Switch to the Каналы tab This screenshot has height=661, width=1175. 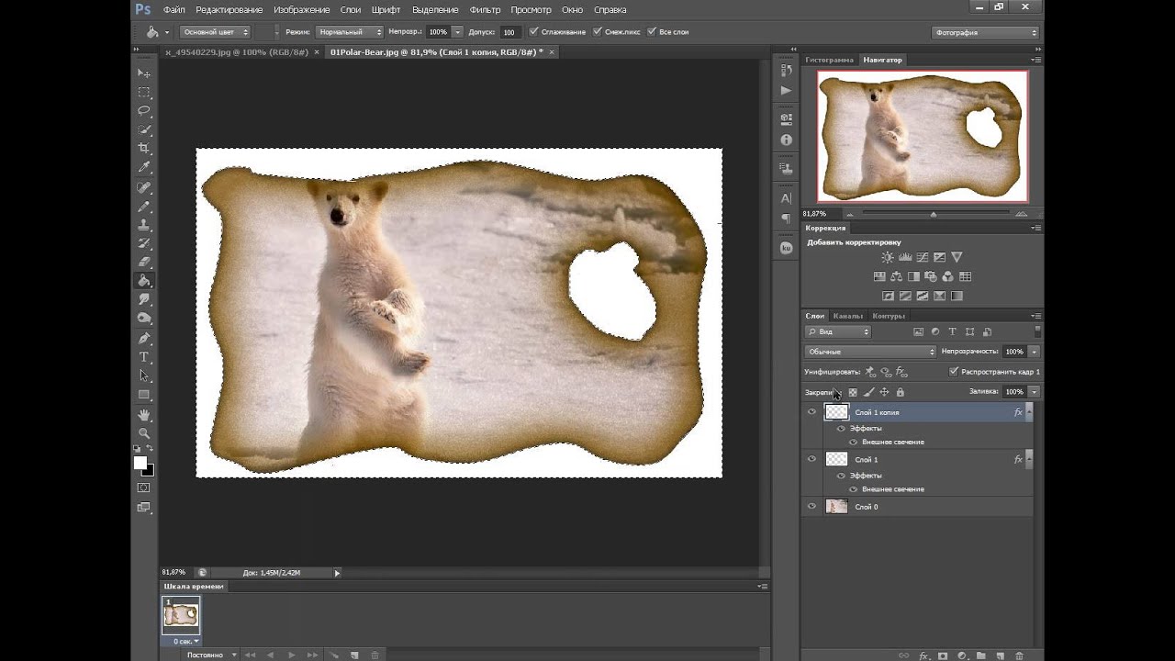[x=847, y=316]
